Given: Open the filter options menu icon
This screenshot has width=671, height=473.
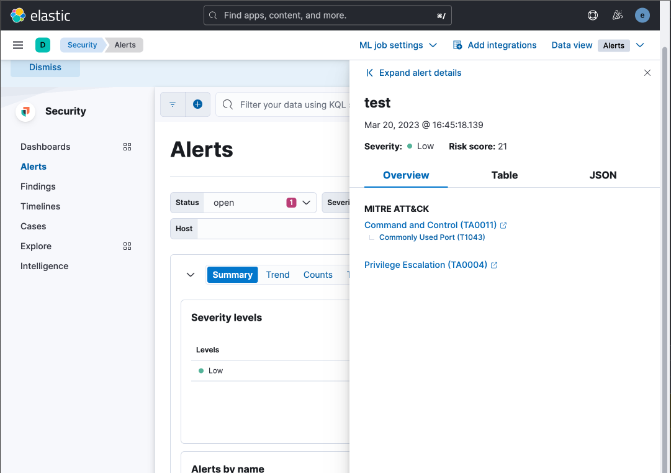Looking at the screenshot, I should [173, 104].
